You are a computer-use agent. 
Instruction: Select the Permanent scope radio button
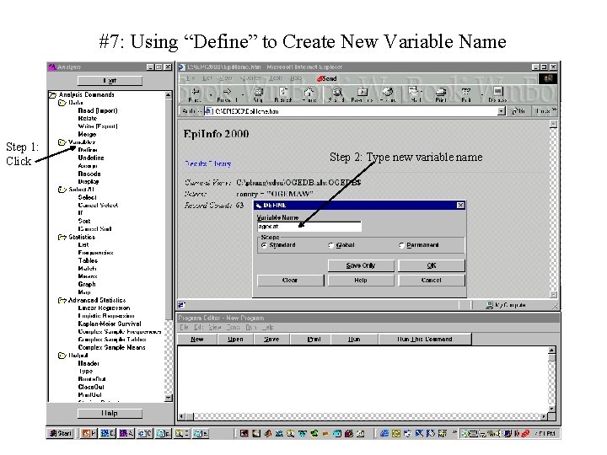(401, 245)
